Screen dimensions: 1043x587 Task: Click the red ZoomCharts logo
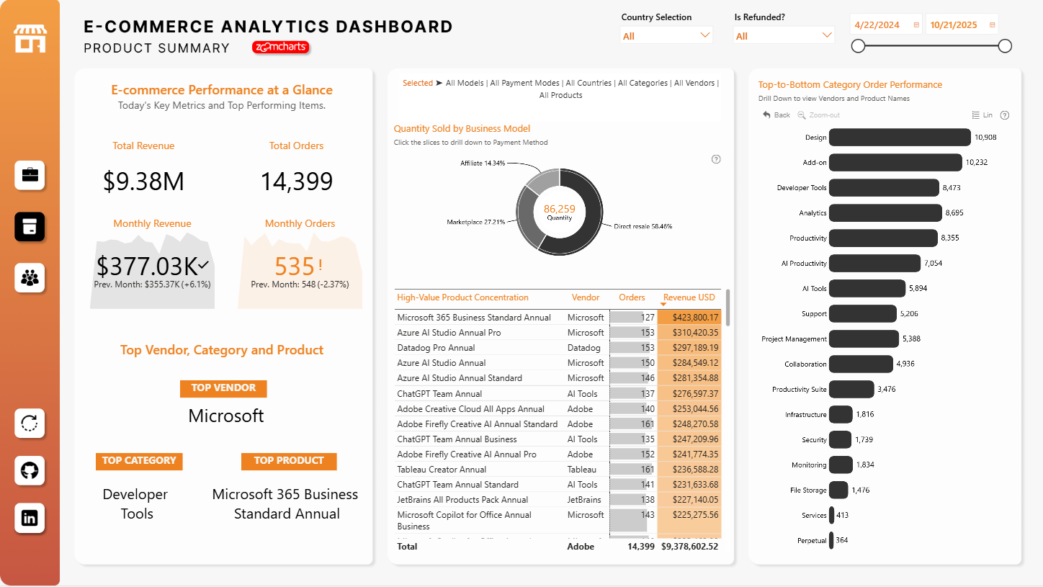pos(281,48)
